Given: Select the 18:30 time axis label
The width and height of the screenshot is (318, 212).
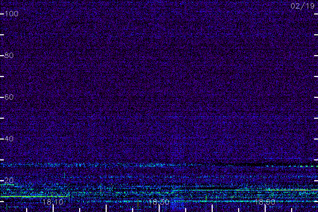Looking at the screenshot, I should pos(159,202).
